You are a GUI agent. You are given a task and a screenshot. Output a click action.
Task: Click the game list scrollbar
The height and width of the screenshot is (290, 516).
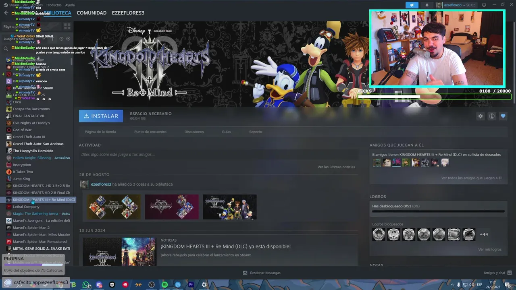tap(72, 62)
